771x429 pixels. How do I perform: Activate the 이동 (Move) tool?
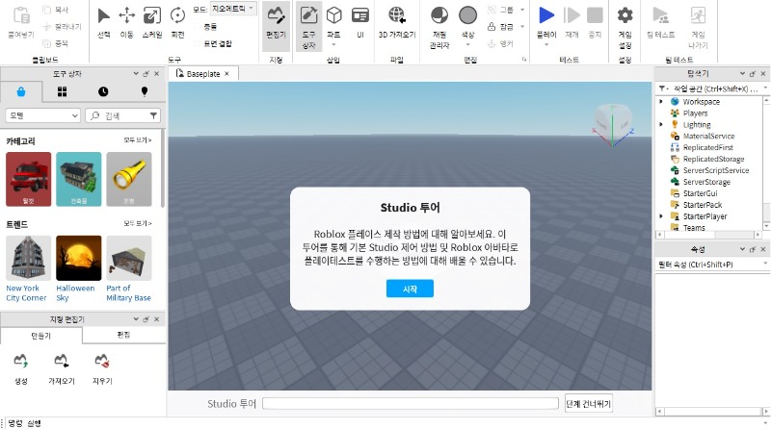click(x=127, y=22)
